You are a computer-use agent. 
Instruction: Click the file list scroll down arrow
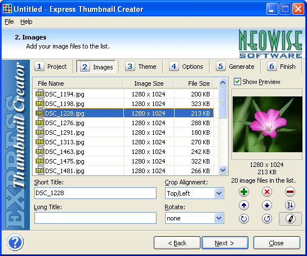tap(223, 170)
